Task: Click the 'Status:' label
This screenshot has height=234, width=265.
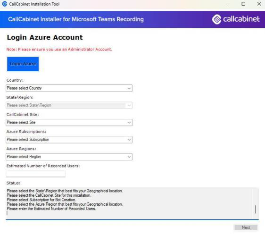Action: point(13,183)
